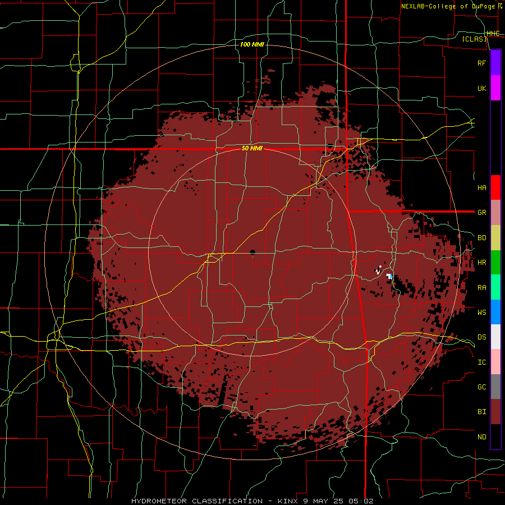Click the BD yellow legend swatch
This screenshot has height=505, width=505.
[495, 238]
